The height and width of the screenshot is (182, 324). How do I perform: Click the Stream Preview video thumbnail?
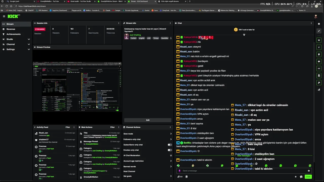(x=77, y=86)
